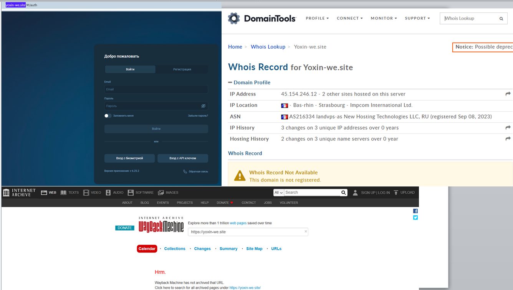The width and height of the screenshot is (513, 290).
Task: Switch to the Регистрация tab
Action: (x=182, y=69)
